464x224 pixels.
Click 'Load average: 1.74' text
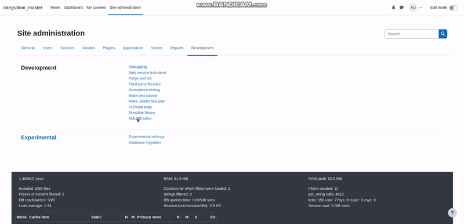35,205
